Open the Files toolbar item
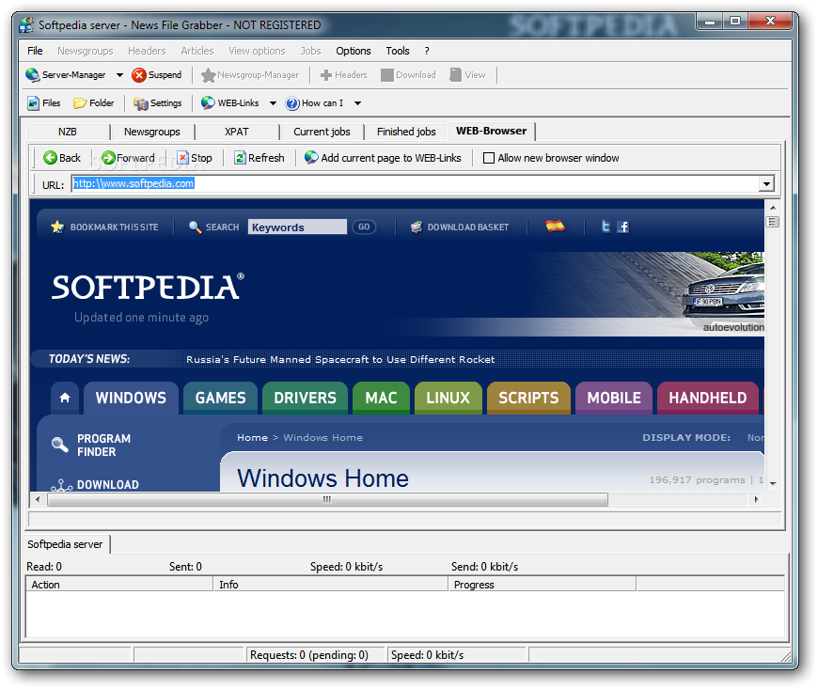The height and width of the screenshot is (689, 818). [x=44, y=103]
